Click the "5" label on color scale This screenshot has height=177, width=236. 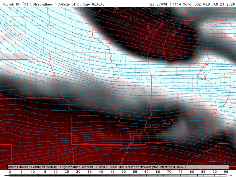[x=21, y=172]
